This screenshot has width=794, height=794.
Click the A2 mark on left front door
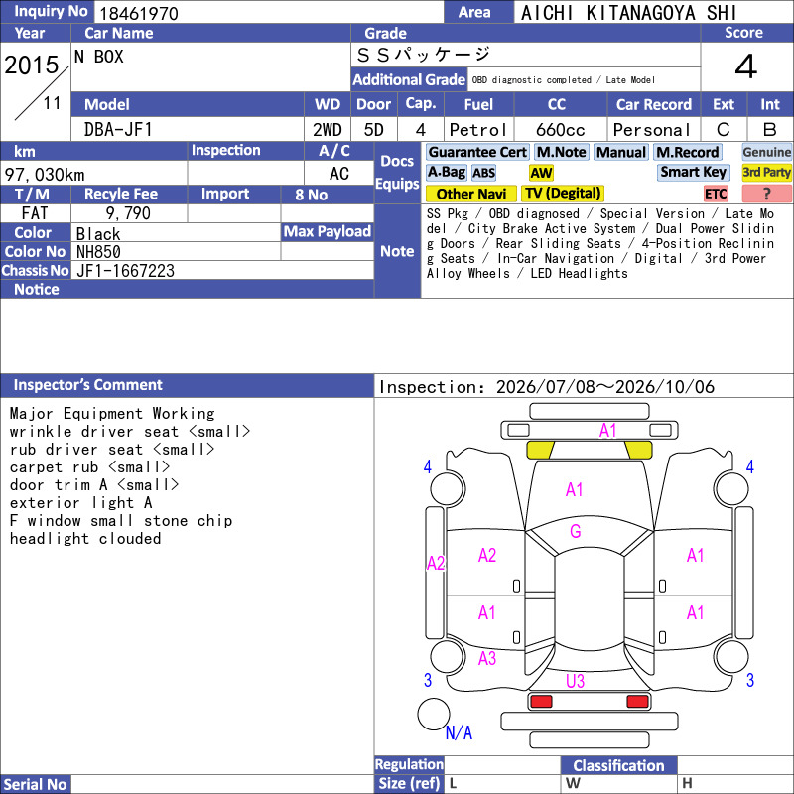point(487,556)
